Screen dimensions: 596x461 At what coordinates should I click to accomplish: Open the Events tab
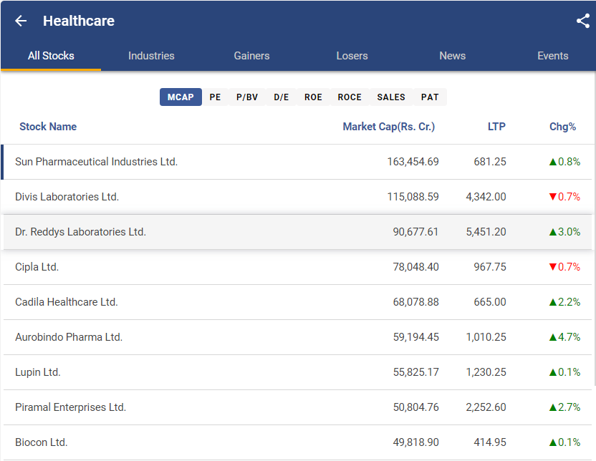pos(553,56)
